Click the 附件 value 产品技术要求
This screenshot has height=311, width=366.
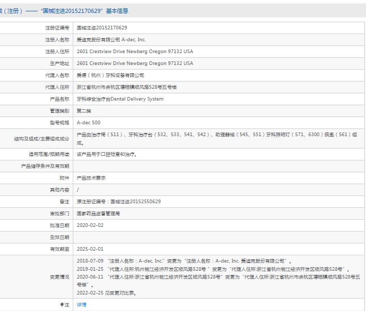91,178
